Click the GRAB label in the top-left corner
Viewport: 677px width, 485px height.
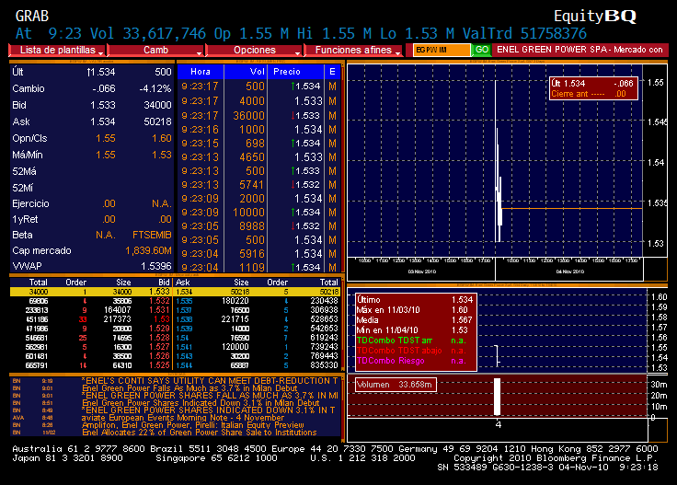(32, 16)
